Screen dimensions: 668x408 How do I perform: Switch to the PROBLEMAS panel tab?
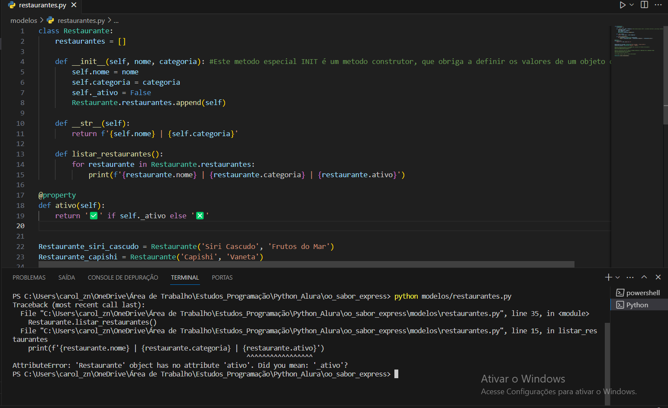click(x=29, y=277)
